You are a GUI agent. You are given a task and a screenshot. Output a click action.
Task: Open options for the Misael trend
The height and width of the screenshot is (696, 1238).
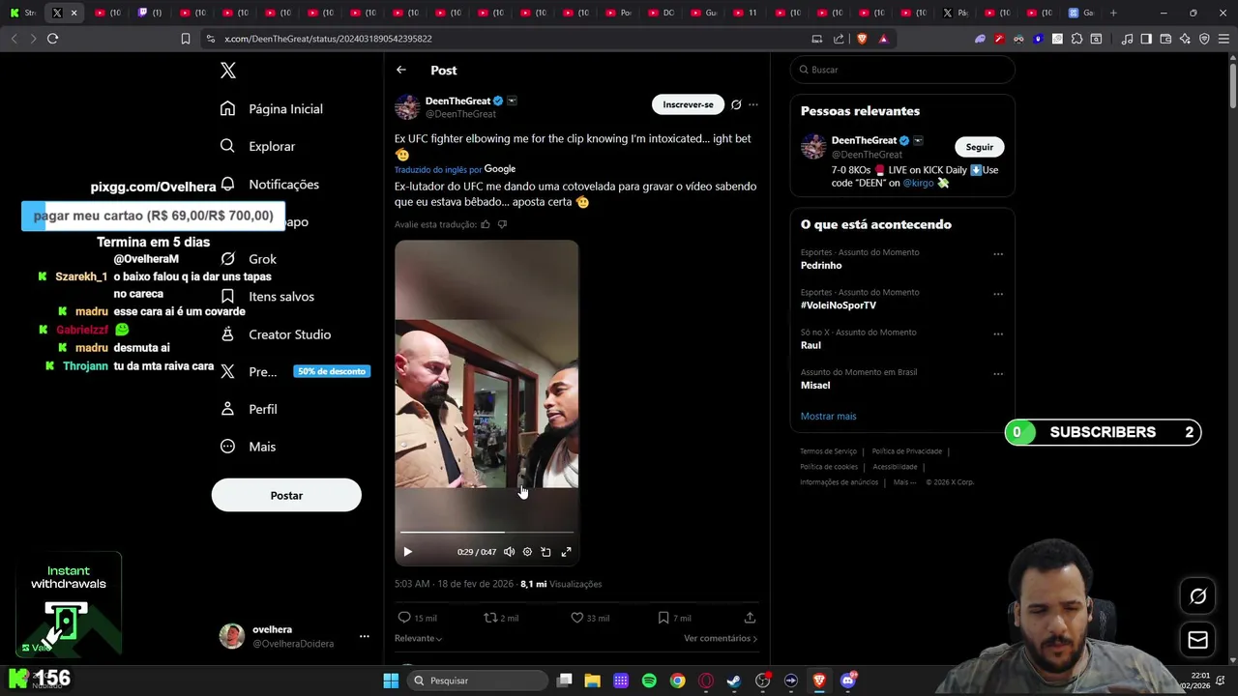tap(998, 374)
